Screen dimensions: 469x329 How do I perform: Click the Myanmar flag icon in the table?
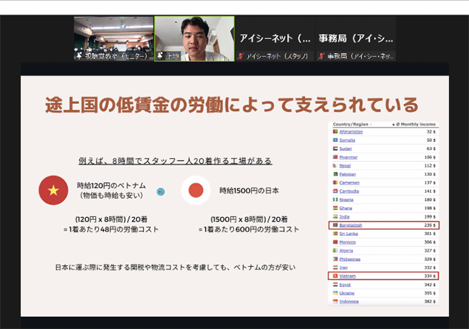point(336,157)
